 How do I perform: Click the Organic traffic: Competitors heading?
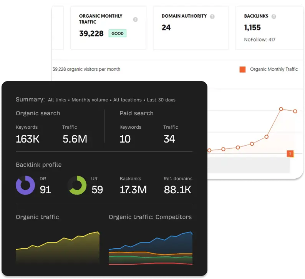tap(150, 217)
